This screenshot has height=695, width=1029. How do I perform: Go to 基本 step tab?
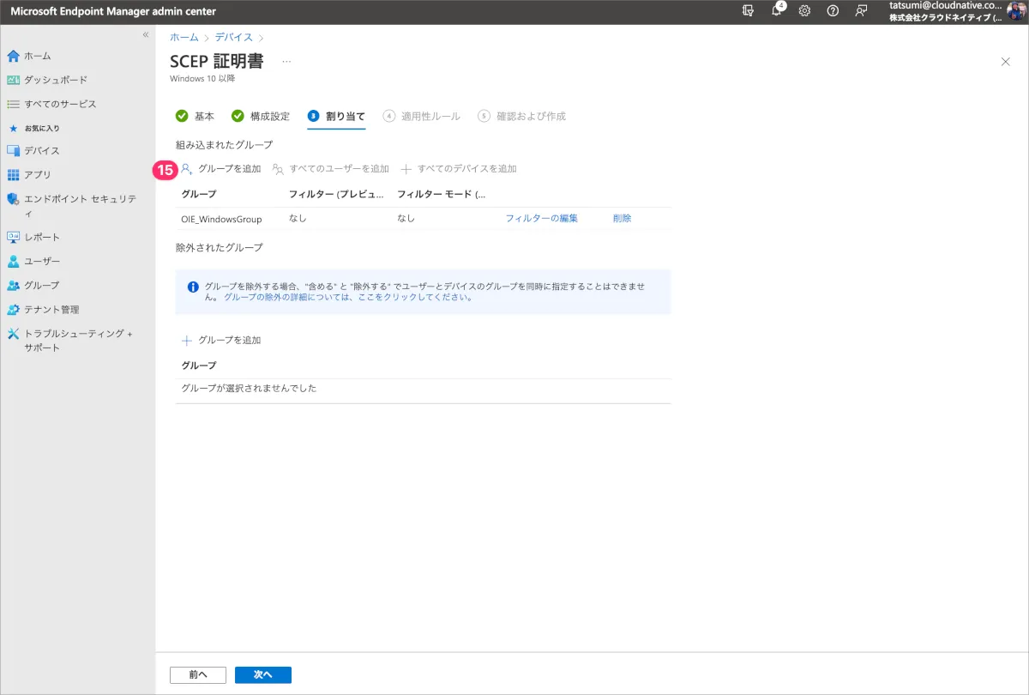click(196, 116)
